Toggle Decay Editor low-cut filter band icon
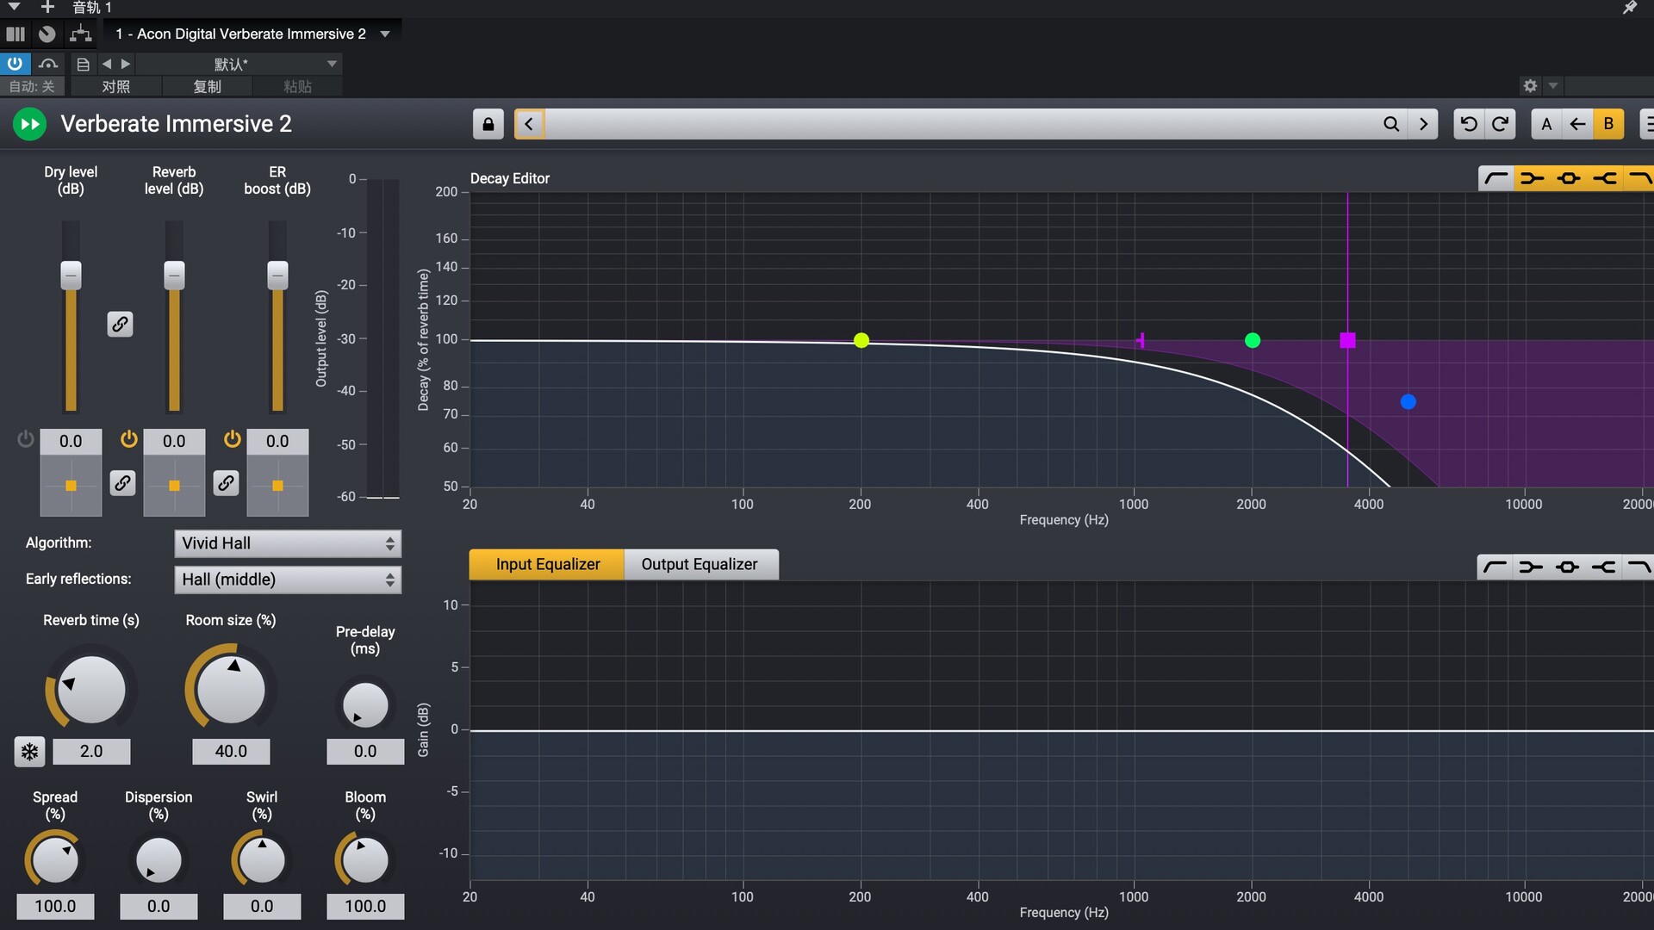 1496,178
